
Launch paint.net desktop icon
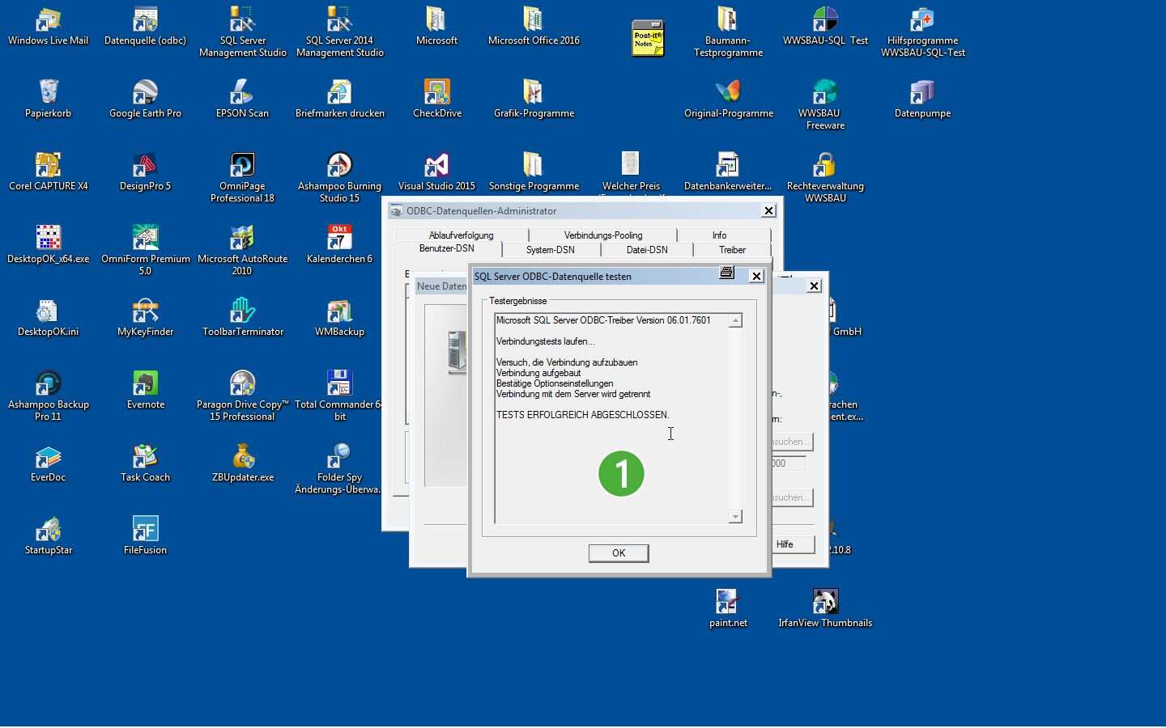click(x=729, y=609)
